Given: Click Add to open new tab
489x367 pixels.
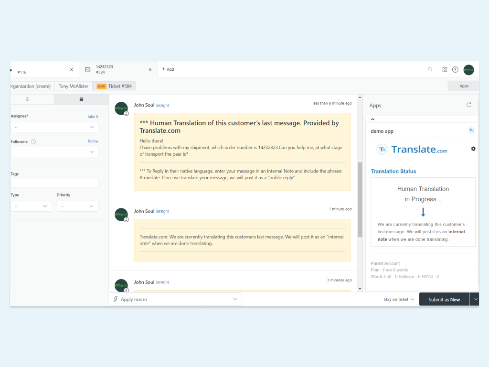Looking at the screenshot, I should tap(168, 69).
